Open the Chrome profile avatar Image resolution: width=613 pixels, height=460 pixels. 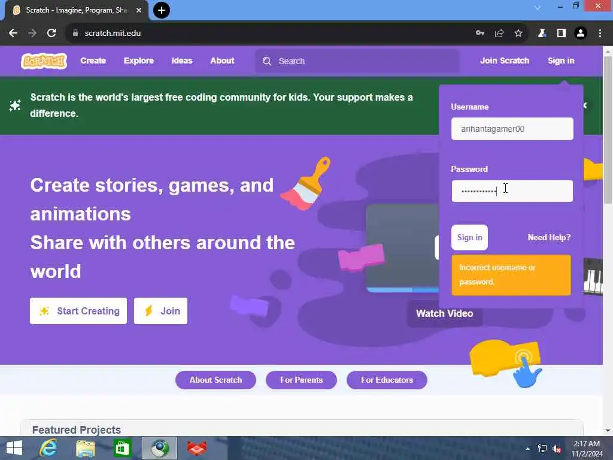(x=581, y=34)
